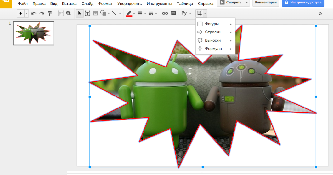
Task: Redo the last undone action
Action: [42, 13]
